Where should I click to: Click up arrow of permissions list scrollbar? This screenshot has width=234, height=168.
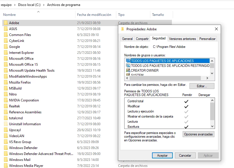(212, 100)
